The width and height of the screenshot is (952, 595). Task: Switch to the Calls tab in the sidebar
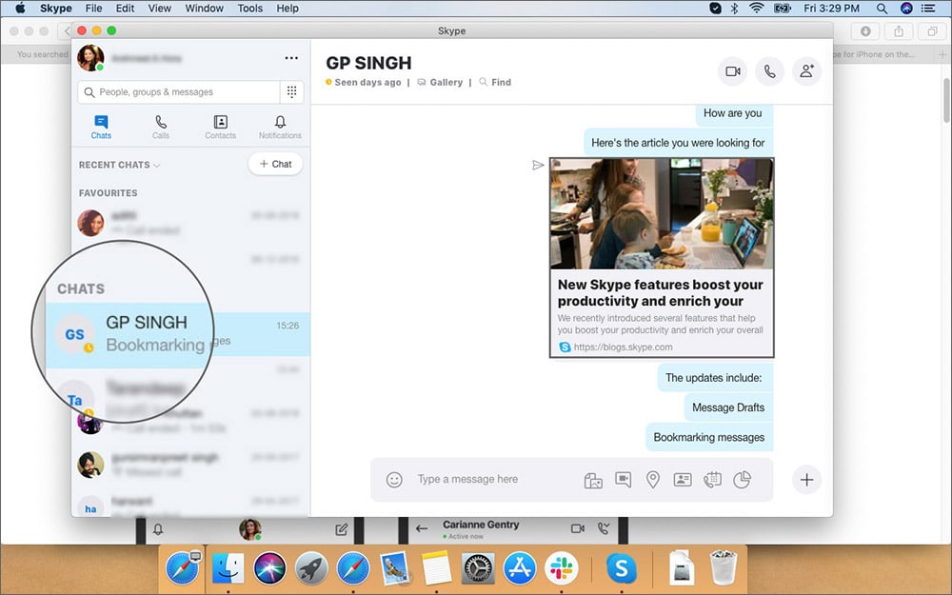tap(160, 125)
